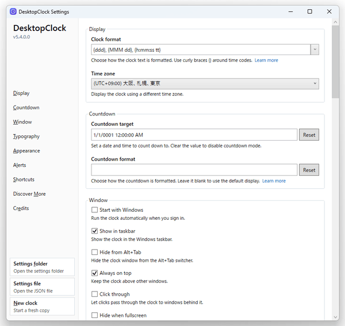This screenshot has height=326, width=345.
Task: Go to Display section in sidebar
Action: tap(21, 93)
